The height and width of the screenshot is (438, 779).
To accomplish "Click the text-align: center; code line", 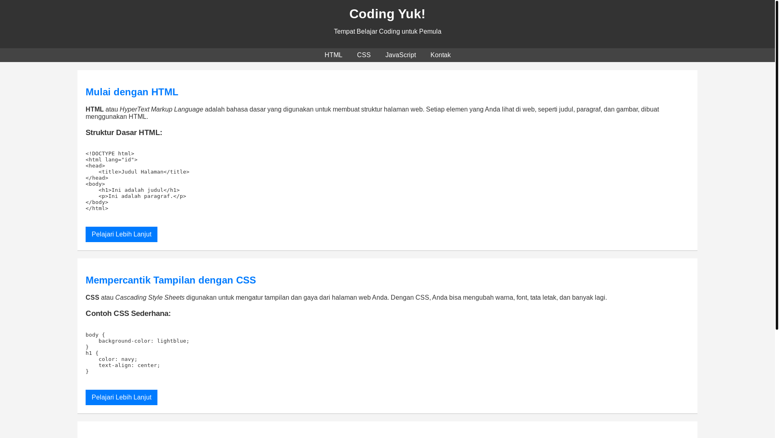I will (129, 365).
